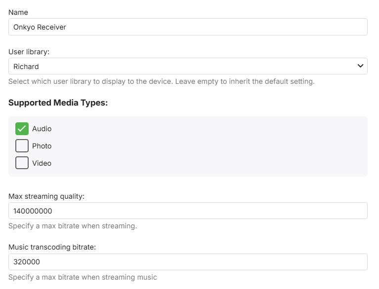Click the chevron arrow of User library
This screenshot has height=289, width=379.
pyautogui.click(x=360, y=66)
